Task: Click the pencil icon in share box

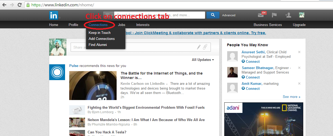Action: click(x=199, y=47)
